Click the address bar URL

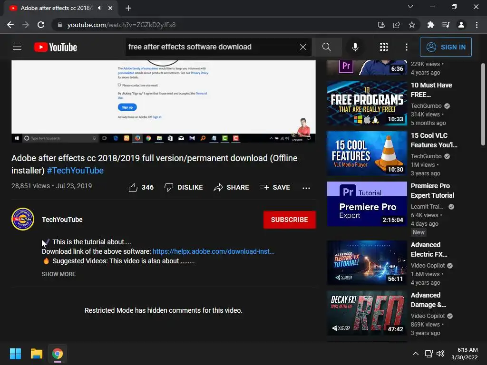tap(121, 25)
